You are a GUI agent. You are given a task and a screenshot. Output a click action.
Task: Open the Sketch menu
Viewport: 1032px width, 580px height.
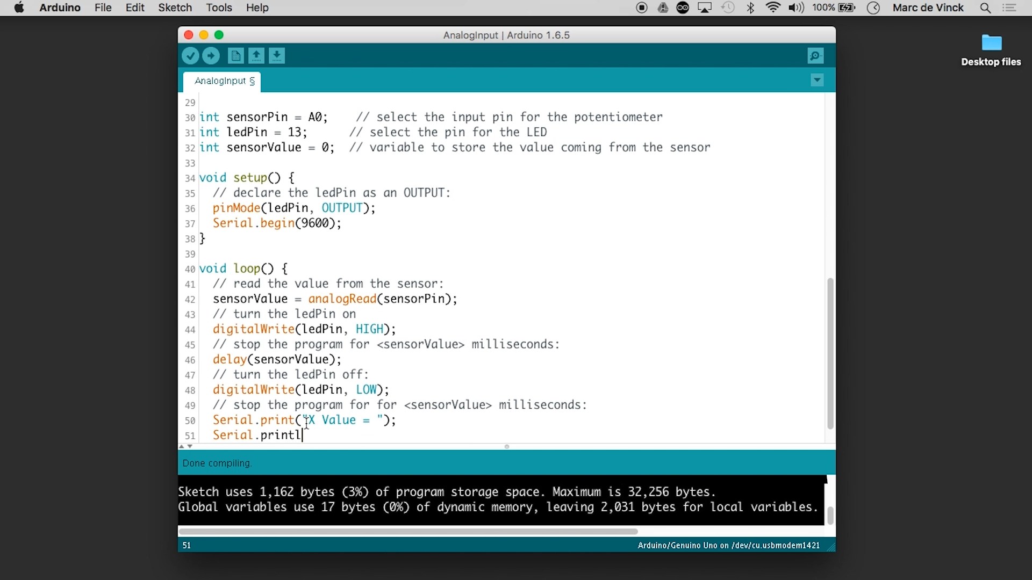tap(175, 8)
